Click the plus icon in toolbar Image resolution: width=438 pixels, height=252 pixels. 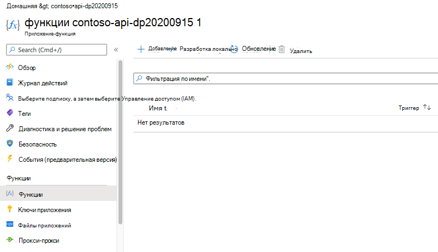coord(141,49)
